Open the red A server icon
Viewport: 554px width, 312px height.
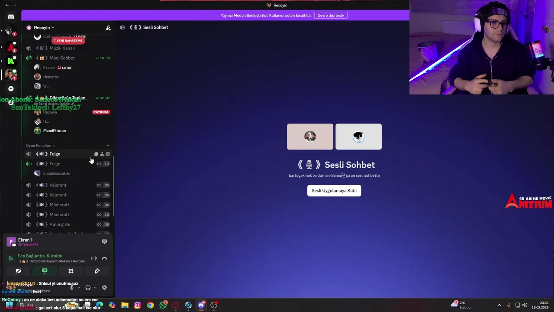[11, 46]
